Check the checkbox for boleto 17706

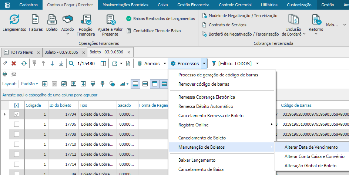point(16,124)
